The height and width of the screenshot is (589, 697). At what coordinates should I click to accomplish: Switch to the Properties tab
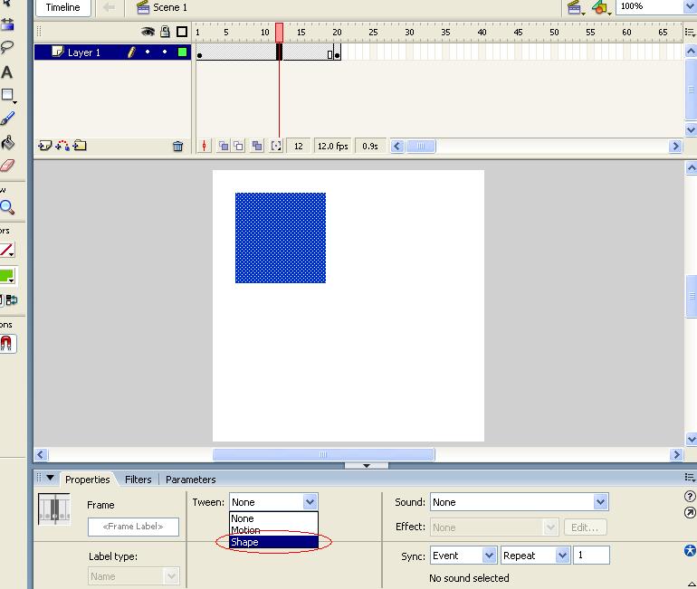click(x=87, y=480)
